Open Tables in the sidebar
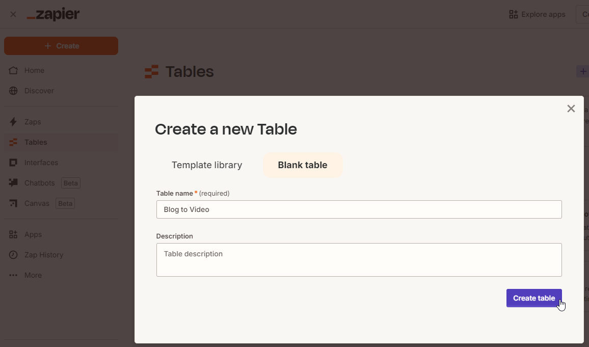The width and height of the screenshot is (589, 347). coord(36,142)
